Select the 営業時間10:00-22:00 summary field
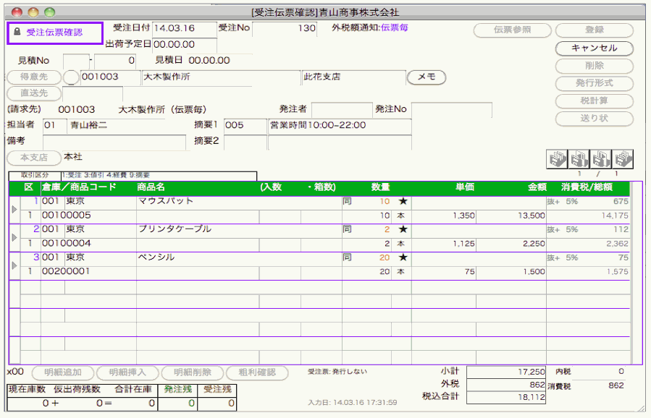The image size is (651, 418). tap(340, 125)
